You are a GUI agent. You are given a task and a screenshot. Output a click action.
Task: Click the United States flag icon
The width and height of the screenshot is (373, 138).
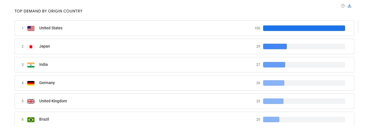pos(31,28)
